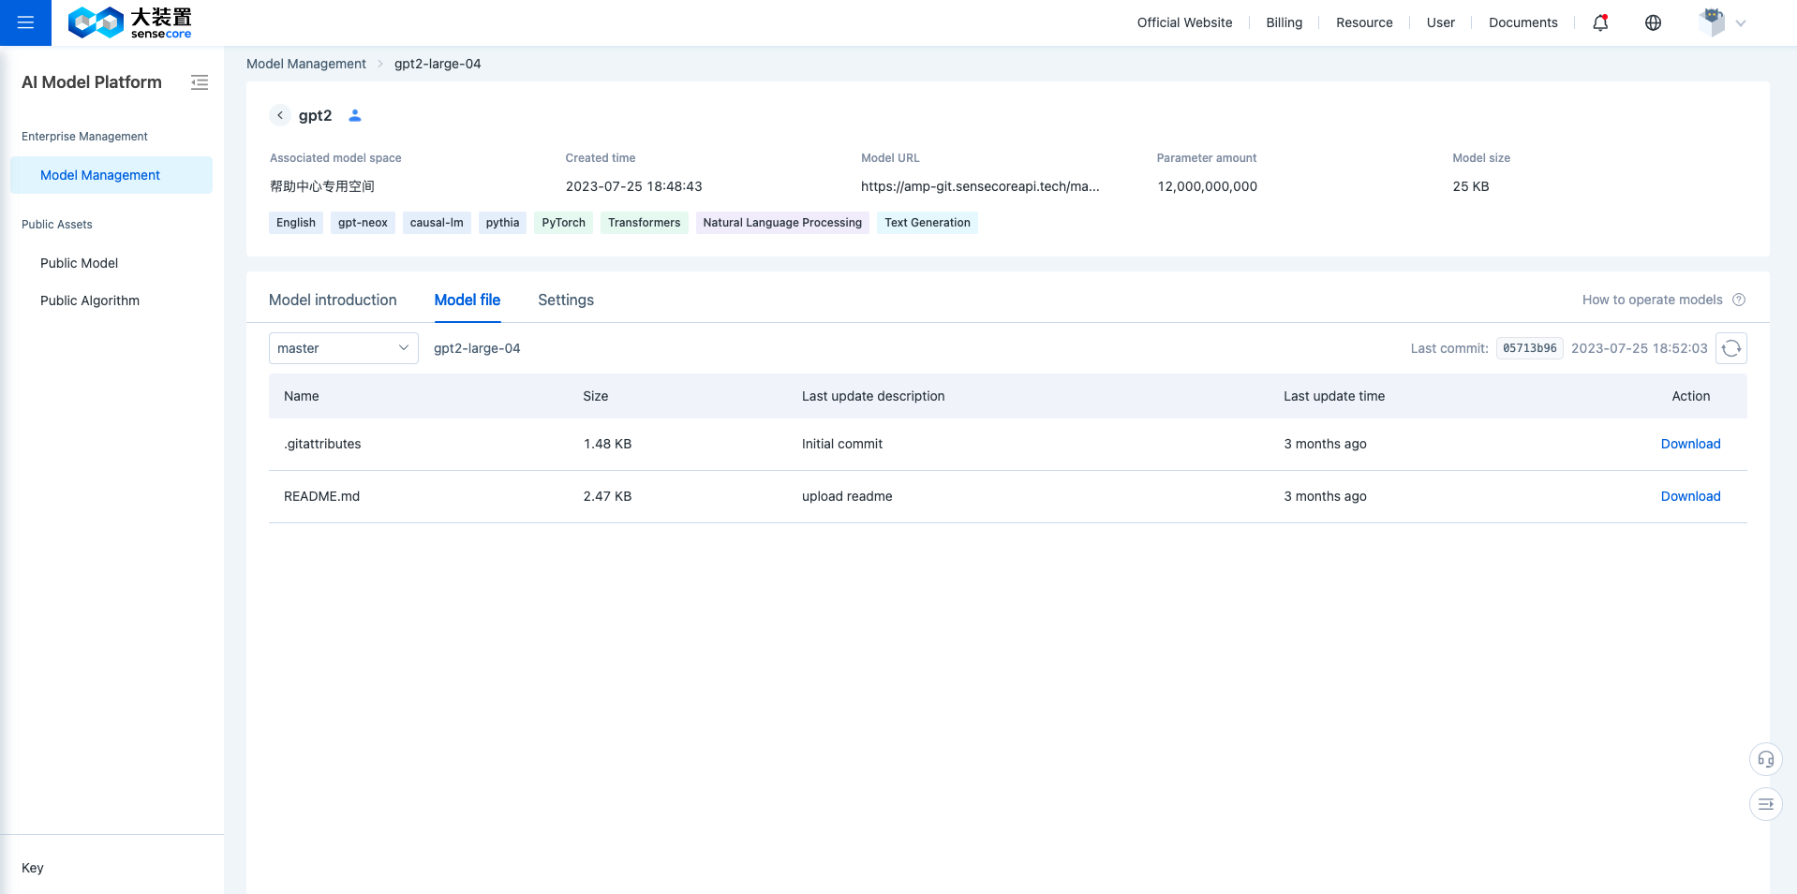Click the causal-lm tag

click(x=437, y=223)
